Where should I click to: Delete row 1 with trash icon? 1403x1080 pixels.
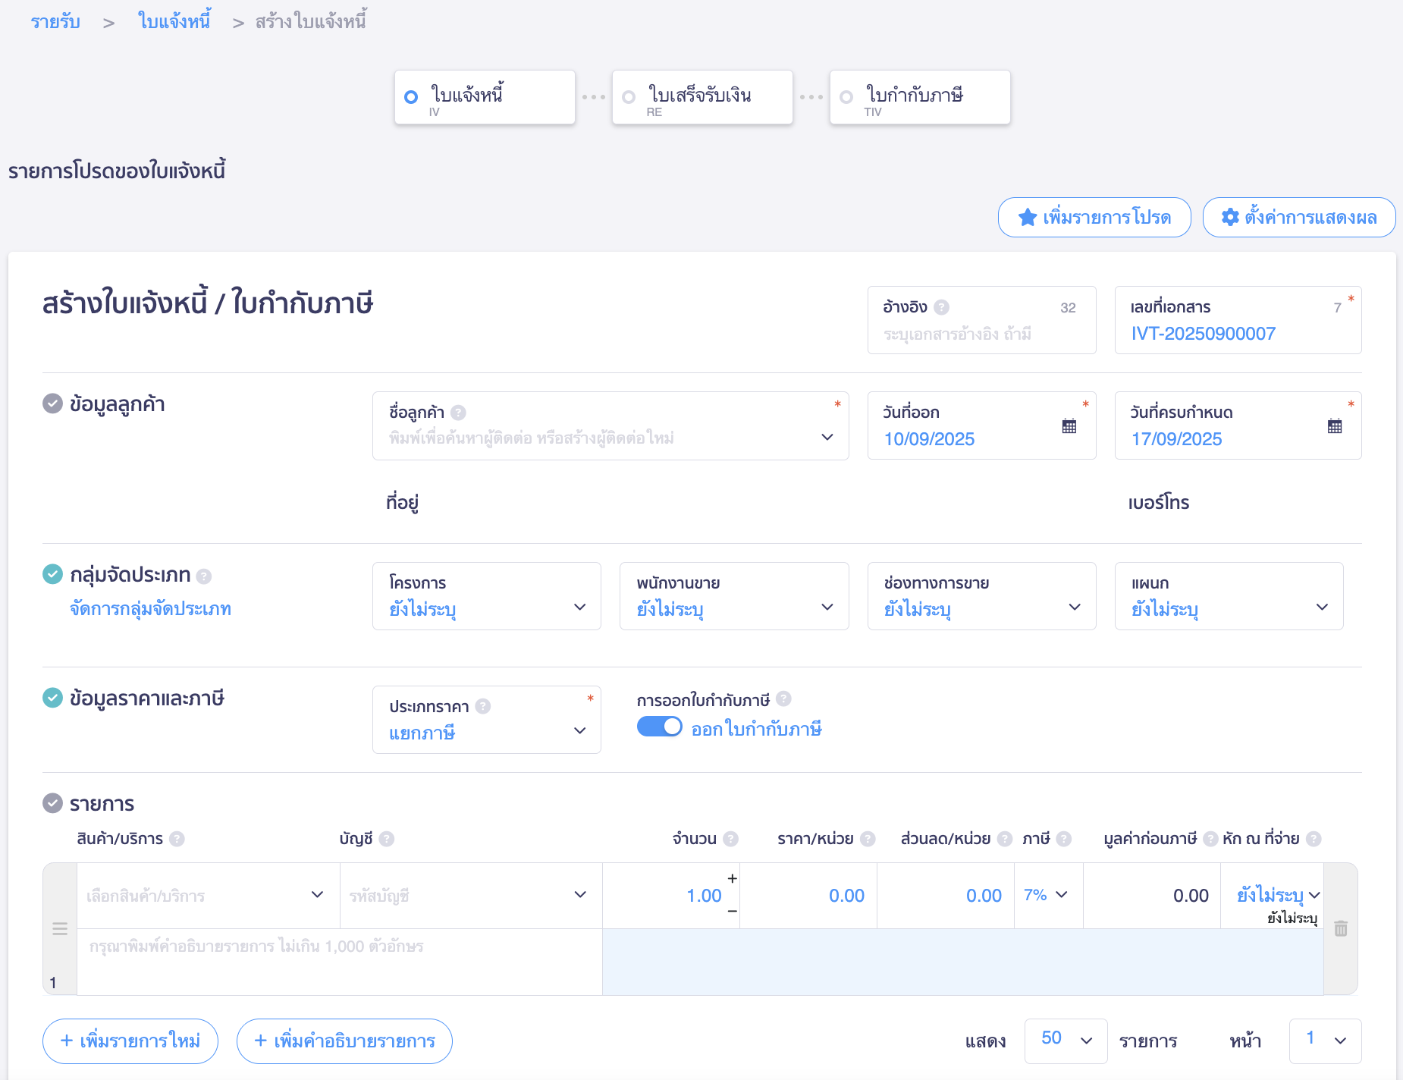click(1341, 928)
